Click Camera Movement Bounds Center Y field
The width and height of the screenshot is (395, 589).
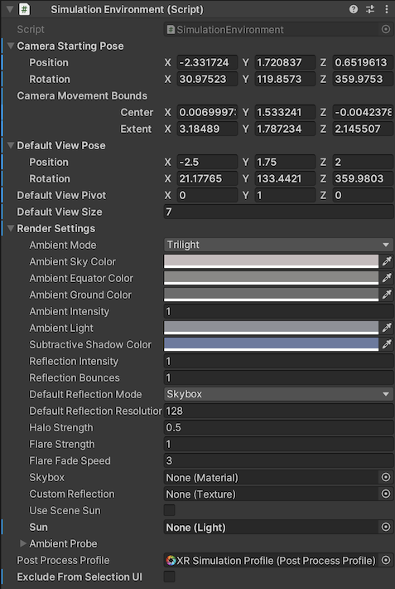285,112
